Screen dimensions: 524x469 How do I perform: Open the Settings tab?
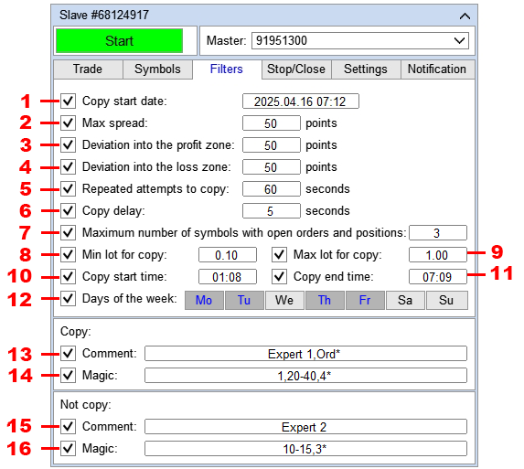pos(366,69)
